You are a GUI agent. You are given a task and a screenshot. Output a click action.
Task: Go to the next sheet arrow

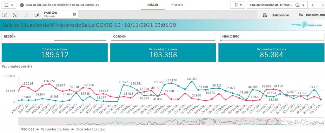[322, 5]
